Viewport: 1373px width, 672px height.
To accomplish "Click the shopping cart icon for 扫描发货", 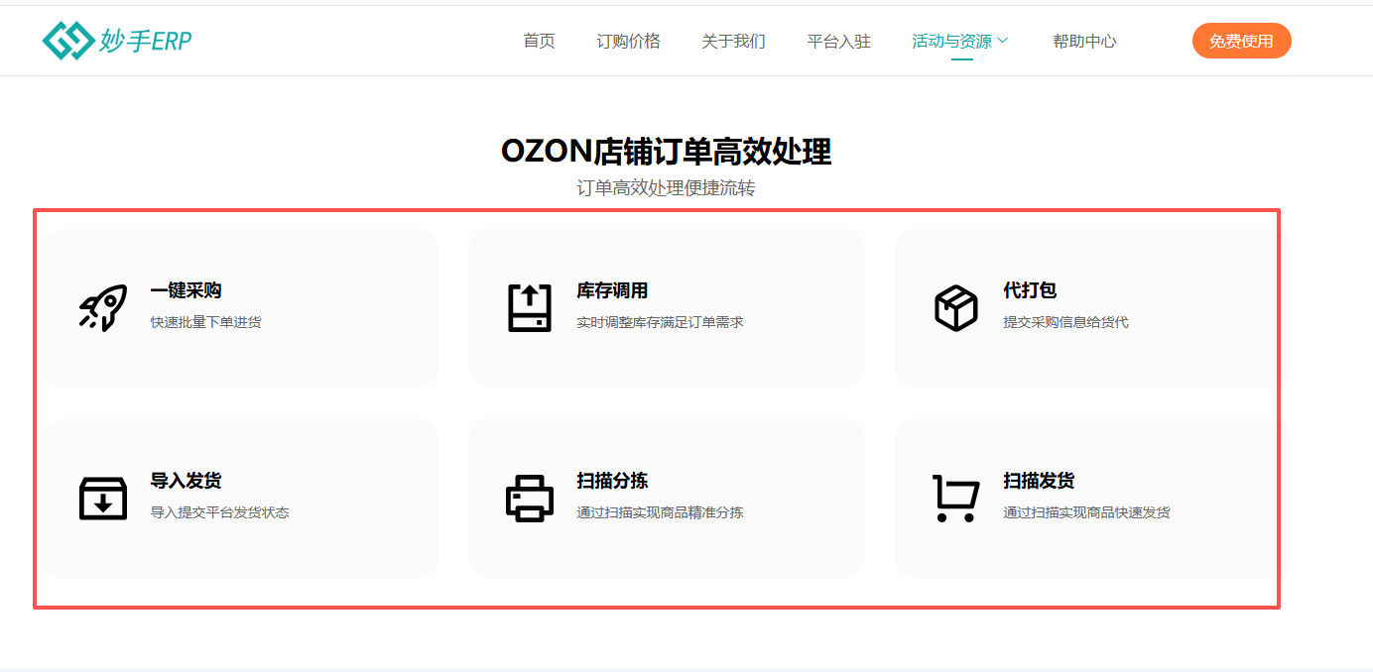I will [956, 498].
